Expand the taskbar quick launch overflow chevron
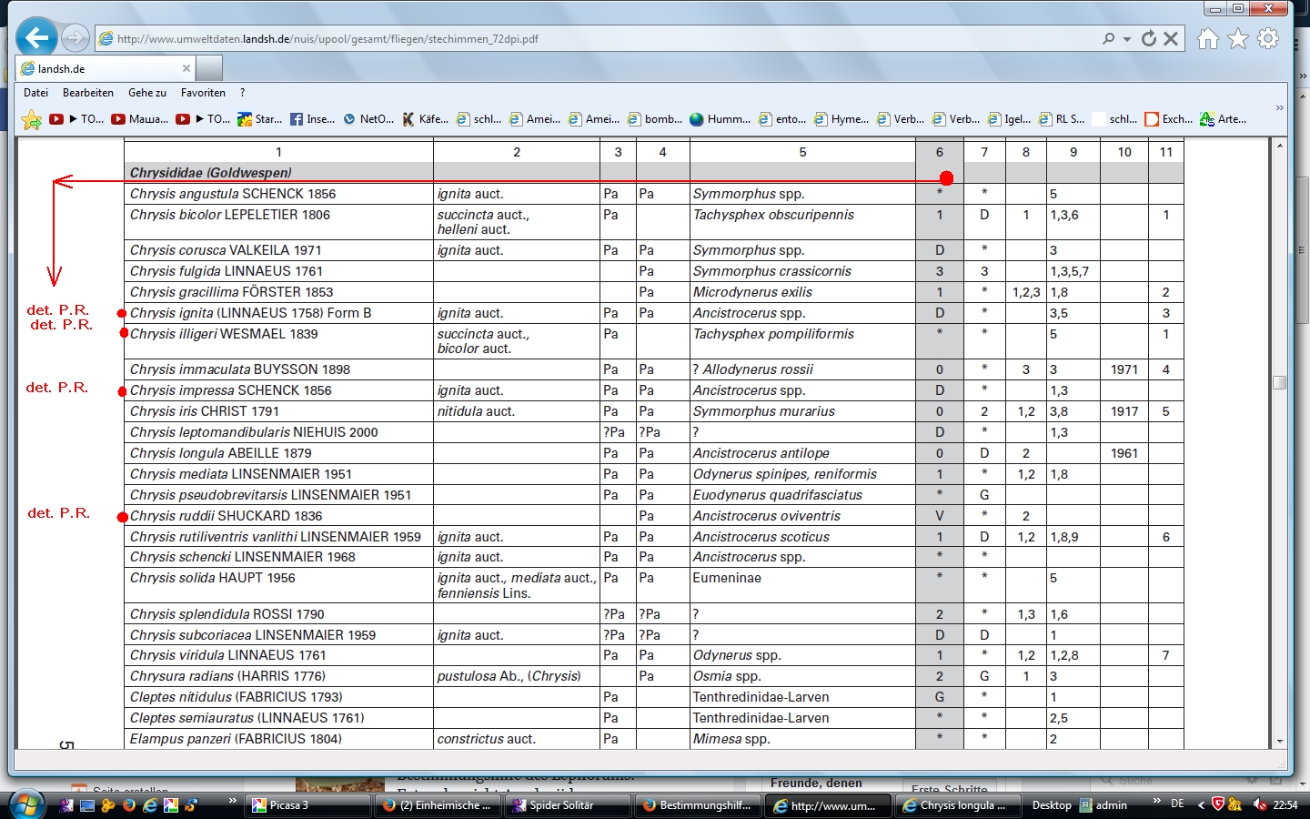1310x819 pixels. [232, 801]
